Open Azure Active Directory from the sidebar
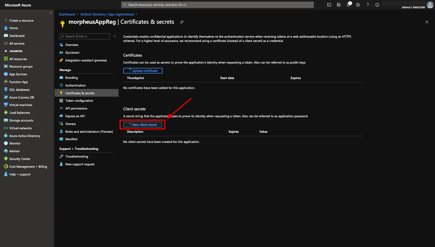435x247 pixels. click(x=24, y=136)
